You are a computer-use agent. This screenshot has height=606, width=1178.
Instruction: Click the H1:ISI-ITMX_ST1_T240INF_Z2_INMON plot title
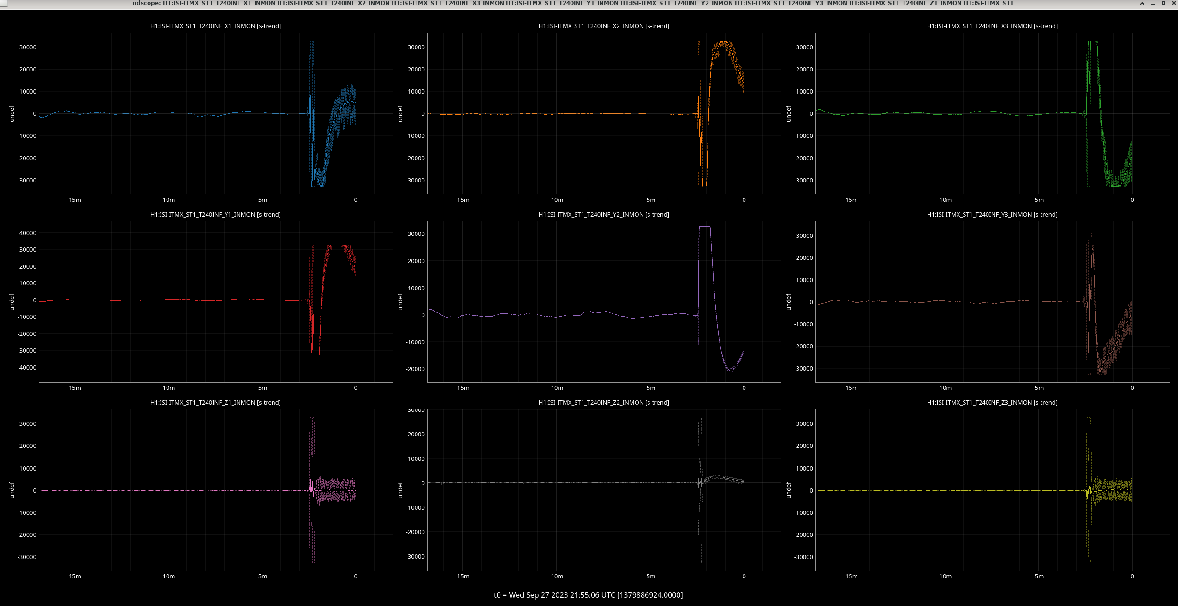click(604, 403)
